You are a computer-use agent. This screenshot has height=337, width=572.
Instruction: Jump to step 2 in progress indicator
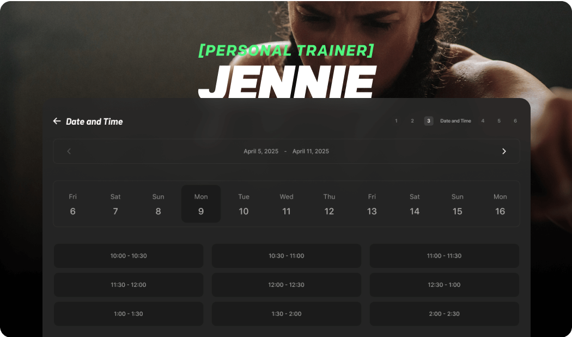tap(412, 121)
